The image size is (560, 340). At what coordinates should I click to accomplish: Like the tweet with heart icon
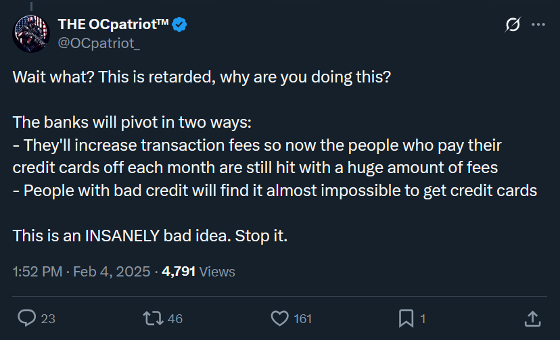tap(279, 318)
